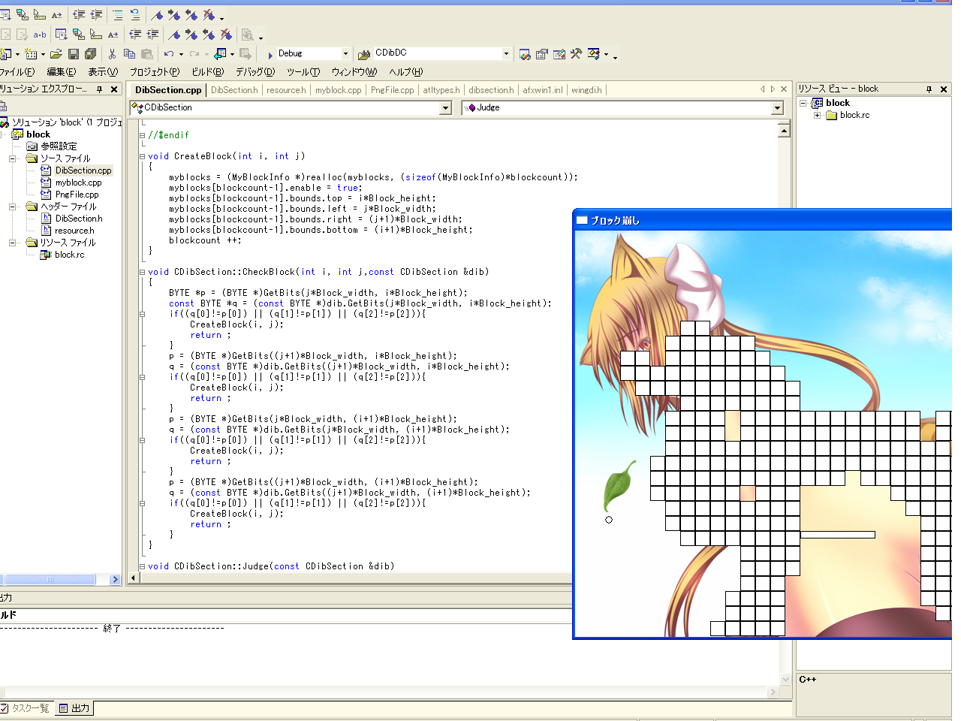The width and height of the screenshot is (961, 721).
Task: Close the active editor document tab
Action: pos(784,89)
